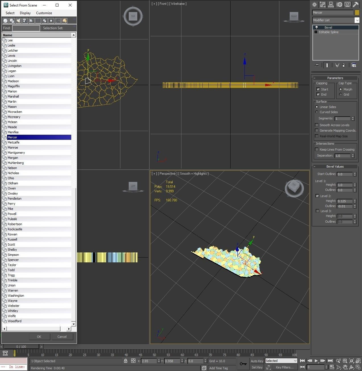Open the Display menu in Select From Scene

click(25, 13)
